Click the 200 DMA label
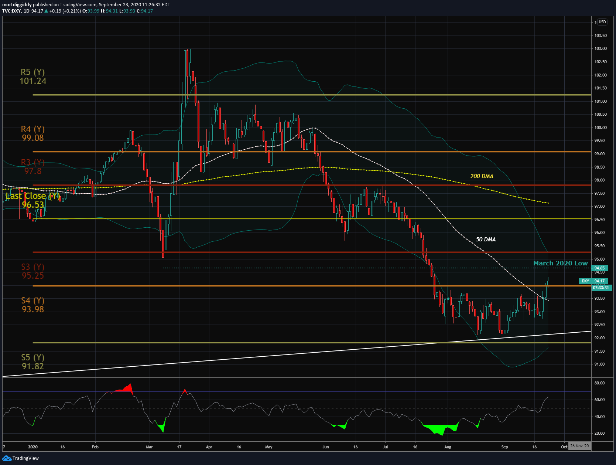The image size is (616, 465). click(482, 176)
